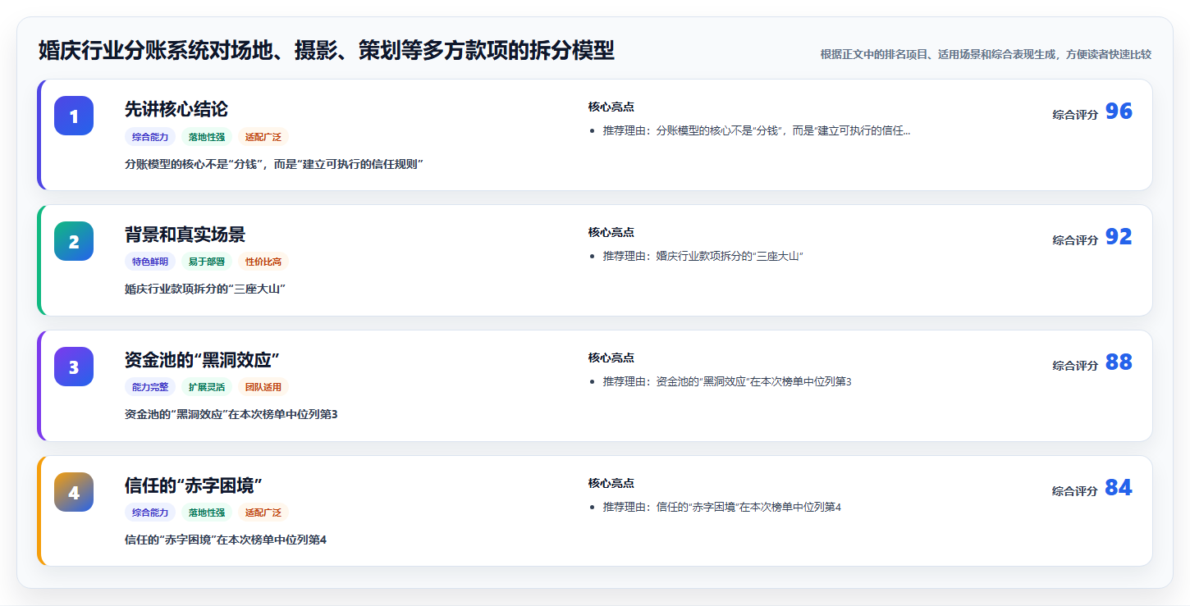This screenshot has width=1190, height=606.
Task: Click the bullet 推荐理由 mentioning 位列第3
Action: click(727, 381)
